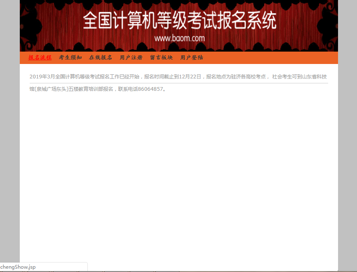This screenshot has height=272, width=357.
Task: Select 在线报名 in the navigation bar
Action: coord(101,57)
